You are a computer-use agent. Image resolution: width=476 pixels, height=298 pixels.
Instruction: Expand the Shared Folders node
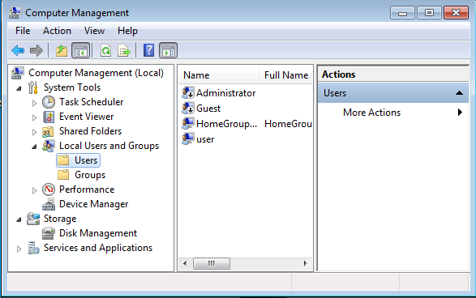point(34,132)
